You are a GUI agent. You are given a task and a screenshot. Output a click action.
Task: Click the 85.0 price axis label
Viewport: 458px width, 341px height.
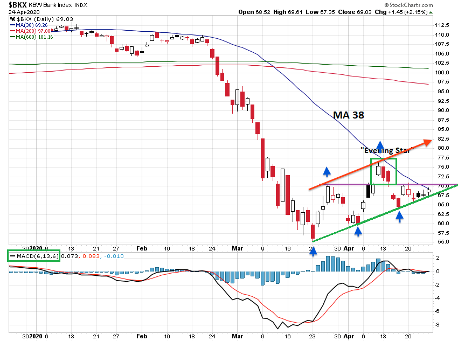443,129
